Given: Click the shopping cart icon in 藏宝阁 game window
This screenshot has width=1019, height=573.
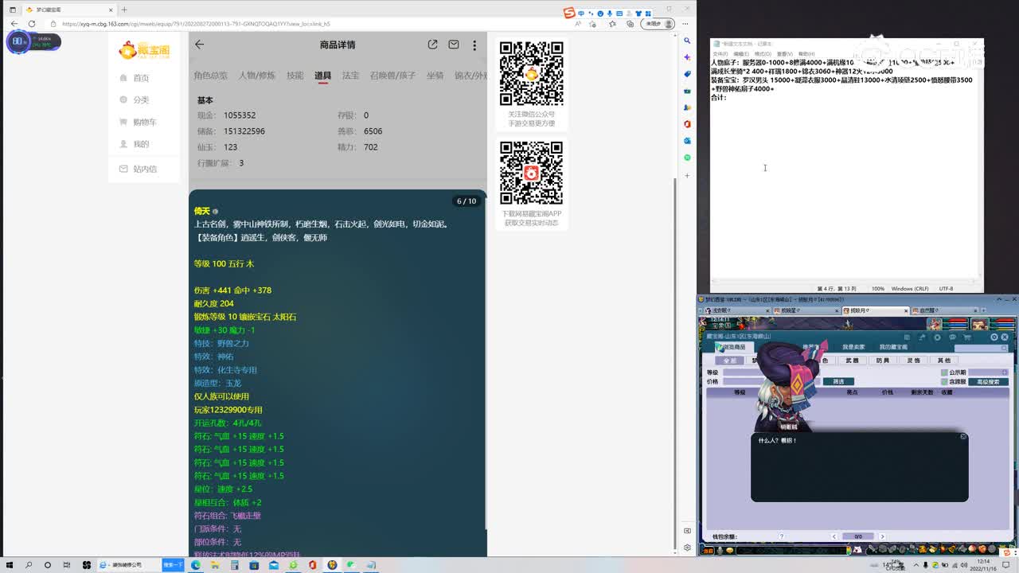Looking at the screenshot, I should tap(966, 337).
